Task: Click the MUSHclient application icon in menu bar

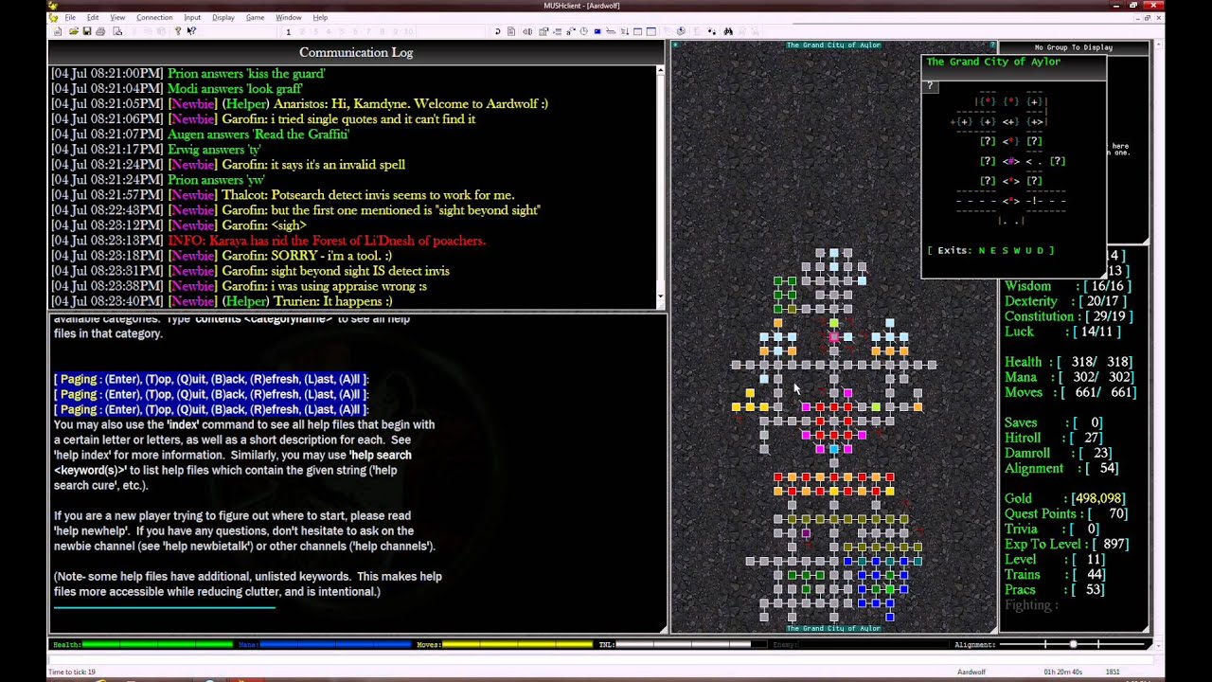Action: click(53, 17)
